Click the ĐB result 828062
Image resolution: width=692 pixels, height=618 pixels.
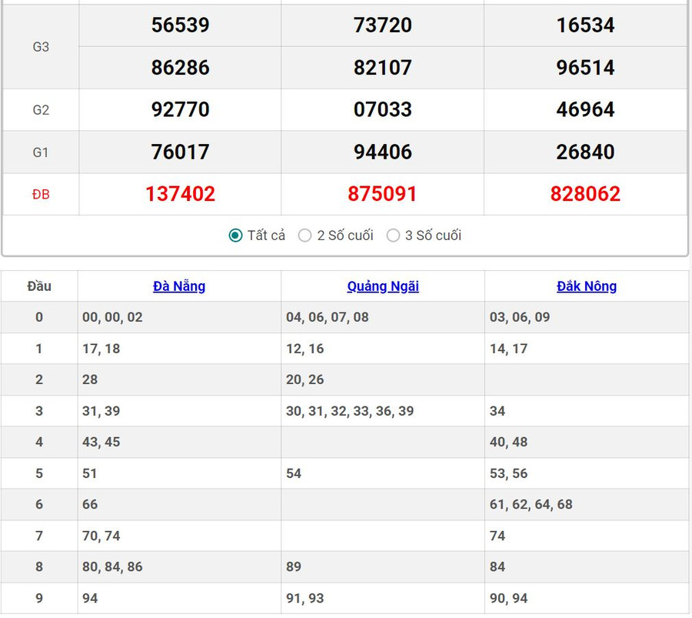(x=585, y=194)
